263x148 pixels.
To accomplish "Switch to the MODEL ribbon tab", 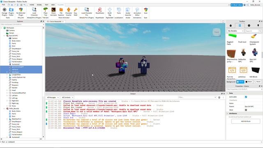I will 39,5.
